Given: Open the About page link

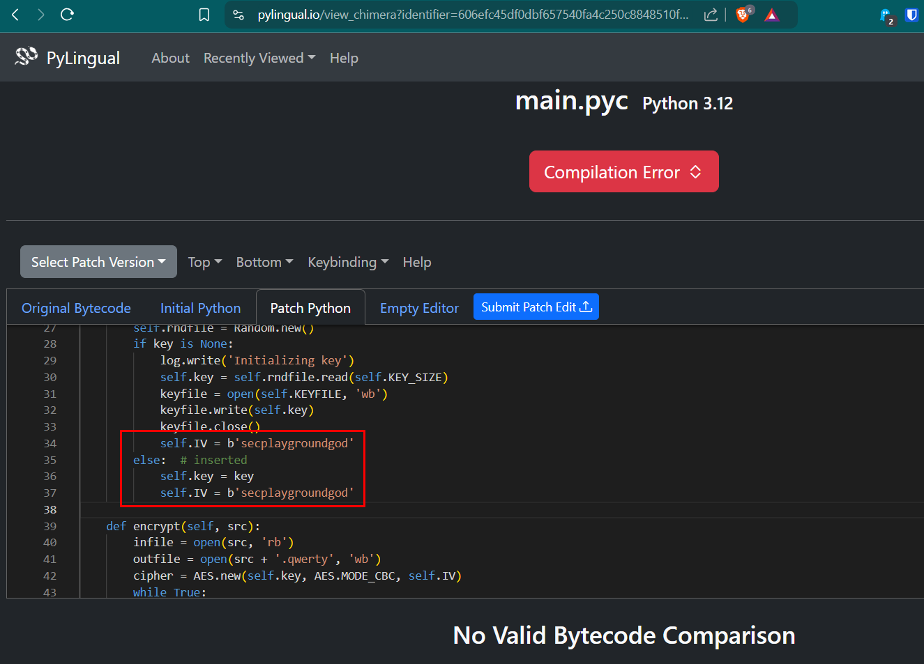Looking at the screenshot, I should (170, 58).
